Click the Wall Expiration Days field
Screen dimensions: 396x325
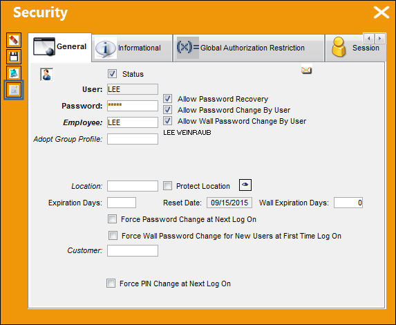(x=348, y=203)
